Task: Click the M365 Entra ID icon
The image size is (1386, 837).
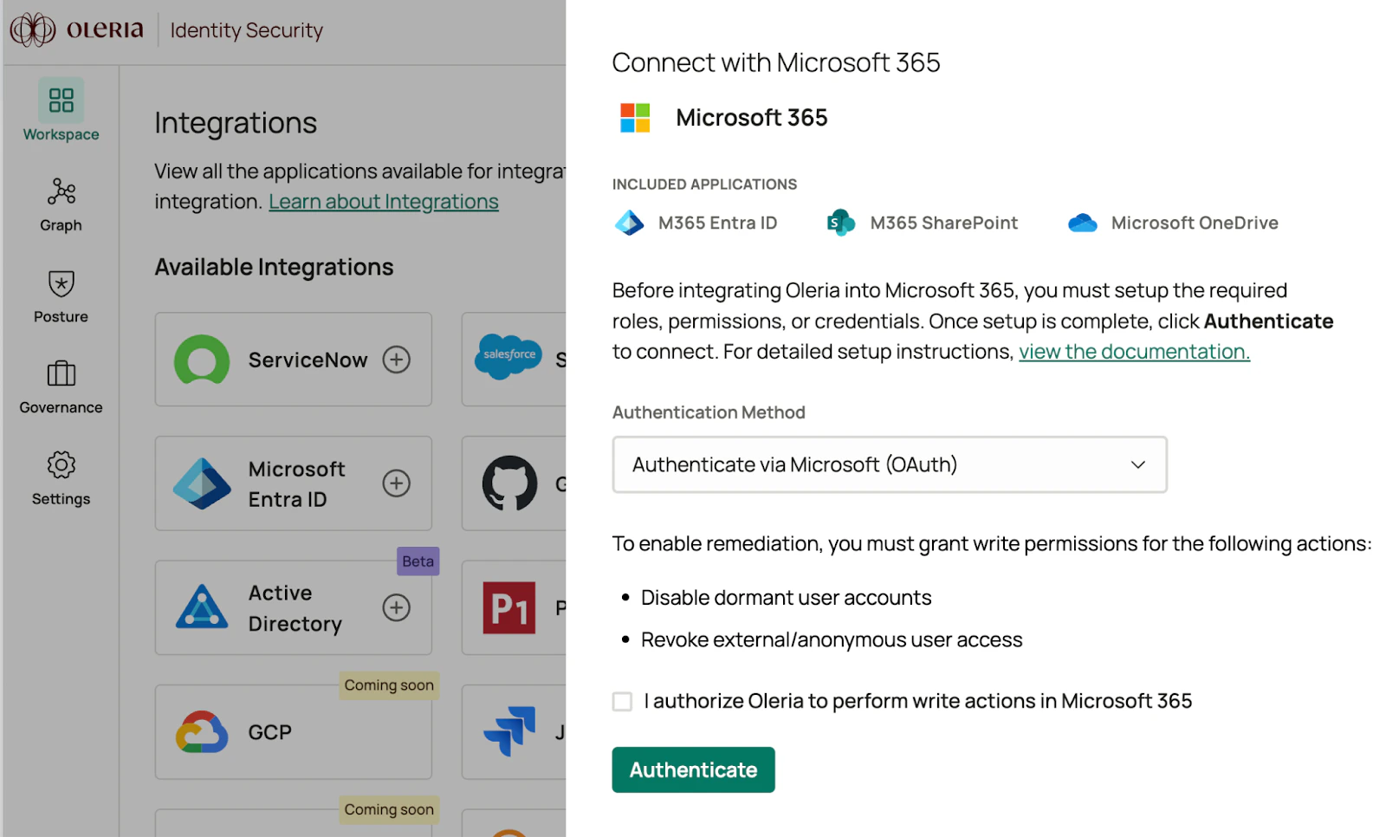Action: (630, 224)
